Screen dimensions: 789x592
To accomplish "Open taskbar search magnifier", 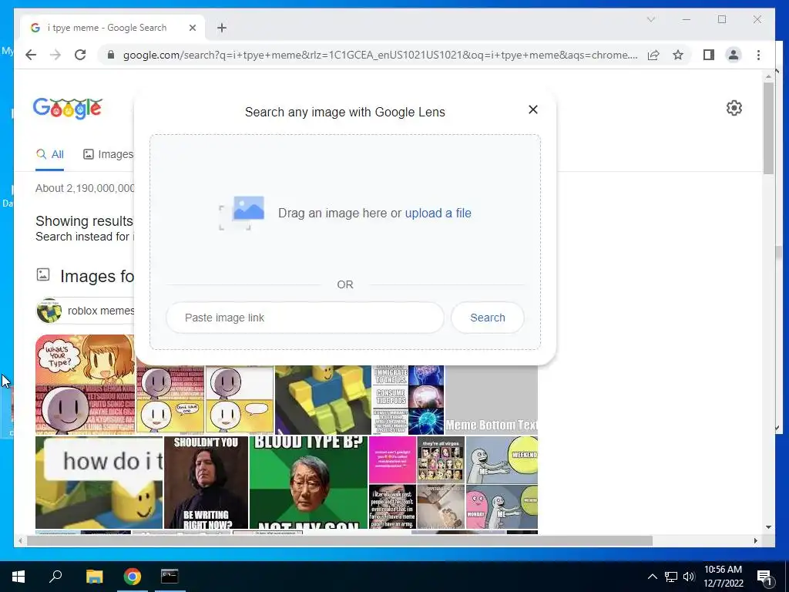I will (x=55, y=576).
